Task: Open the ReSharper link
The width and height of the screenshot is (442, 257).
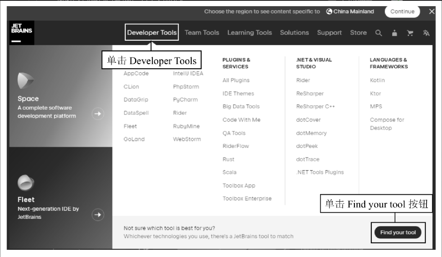Action: pyautogui.click(x=310, y=93)
